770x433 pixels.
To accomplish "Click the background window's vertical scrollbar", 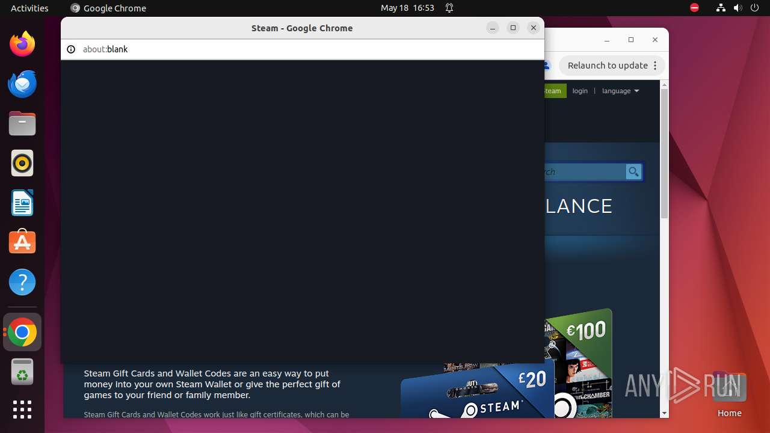I will [x=665, y=154].
